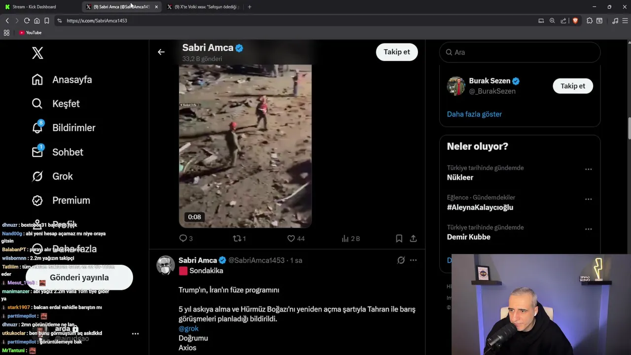
Task: Open a new browser tab
Action: tap(249, 7)
